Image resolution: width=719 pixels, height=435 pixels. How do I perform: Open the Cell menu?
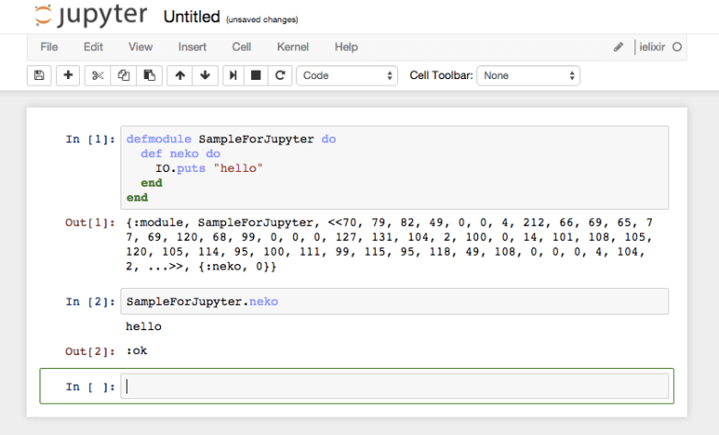[x=241, y=47]
